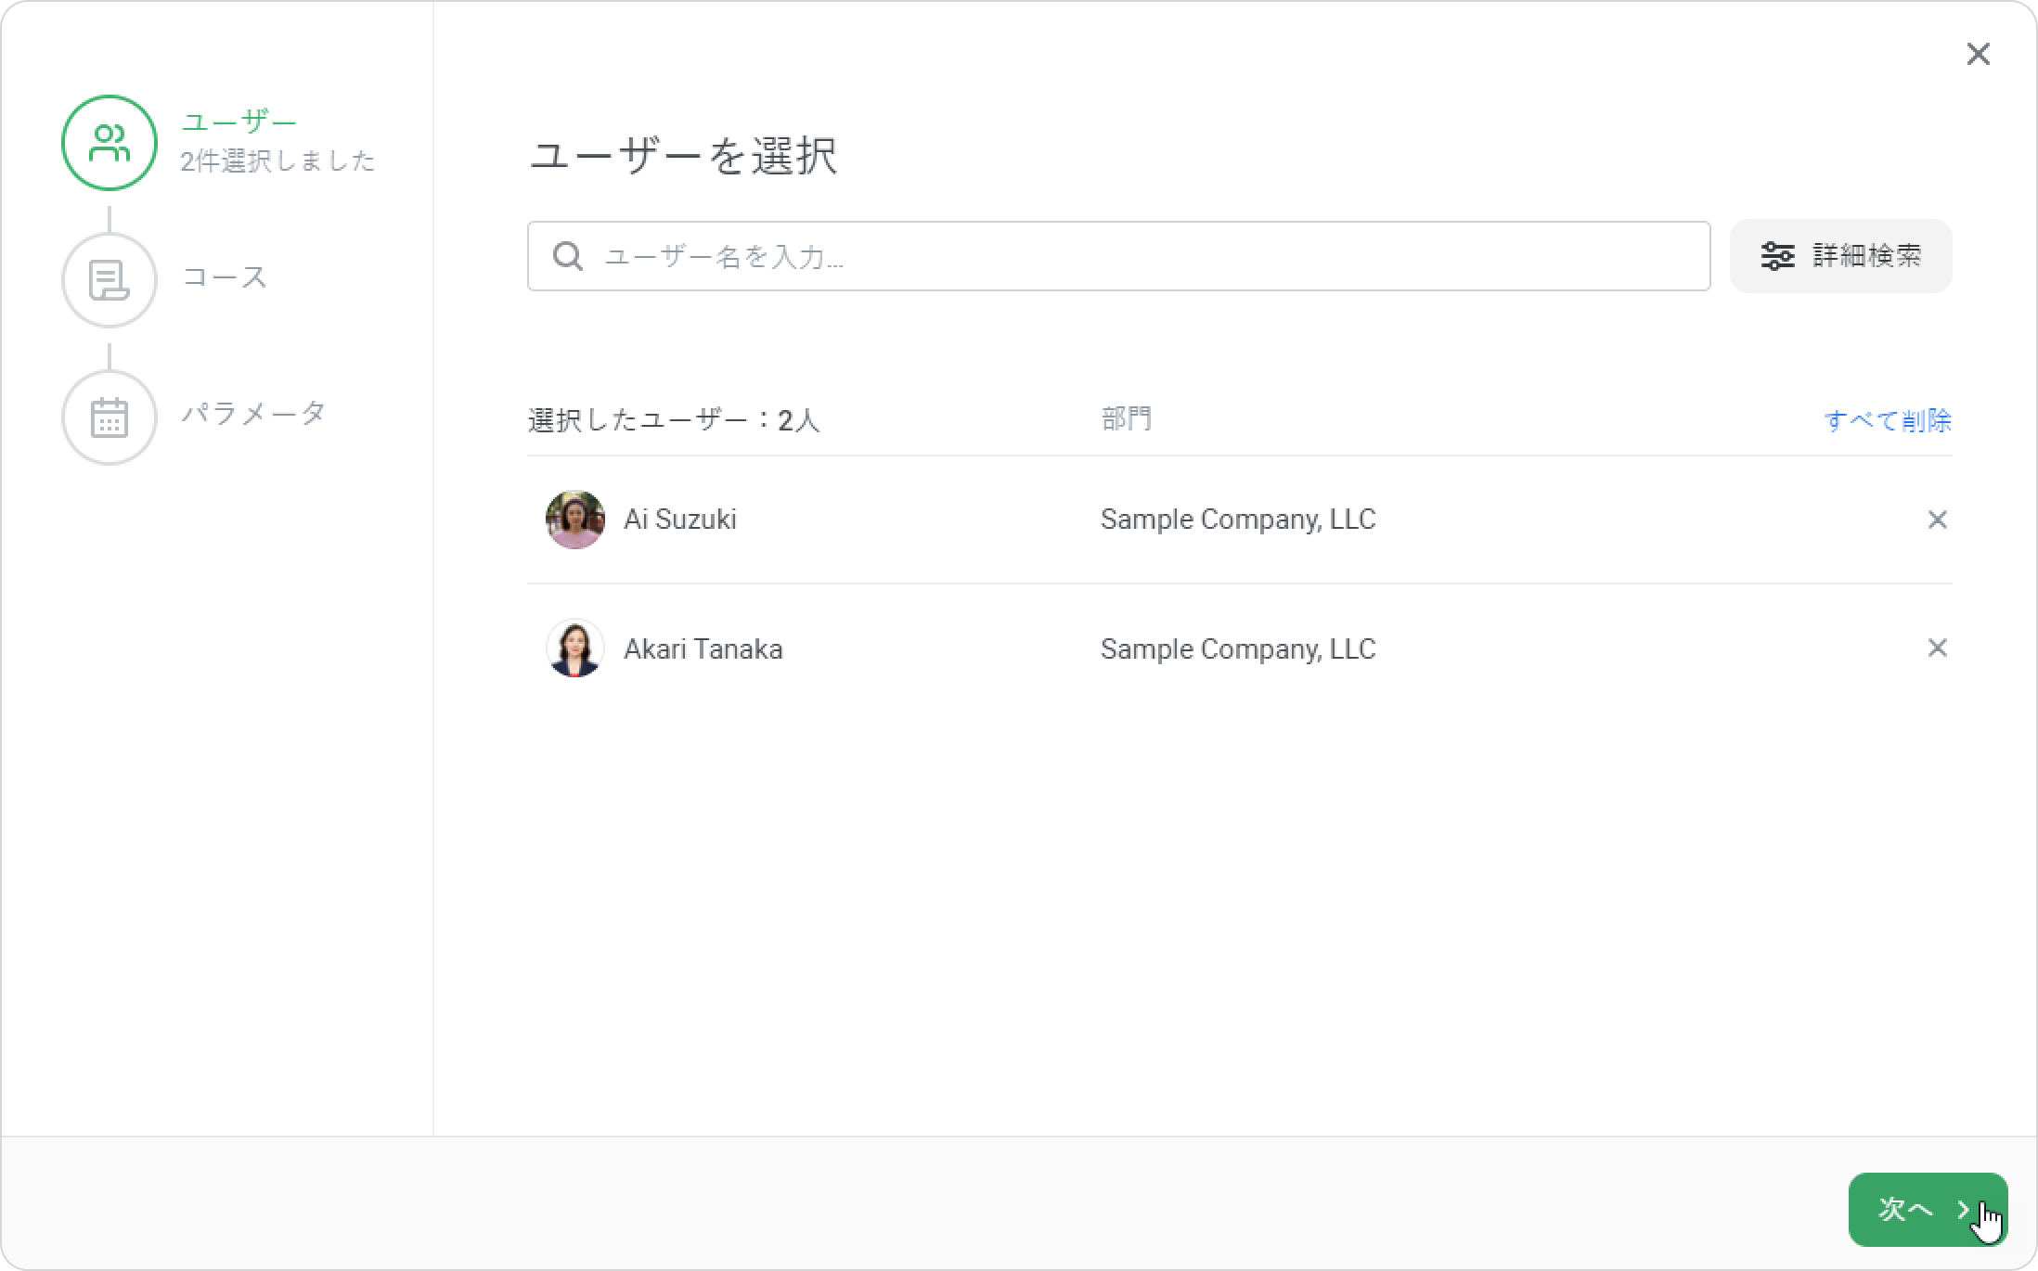Click the Parameters calendar step icon

(x=110, y=417)
